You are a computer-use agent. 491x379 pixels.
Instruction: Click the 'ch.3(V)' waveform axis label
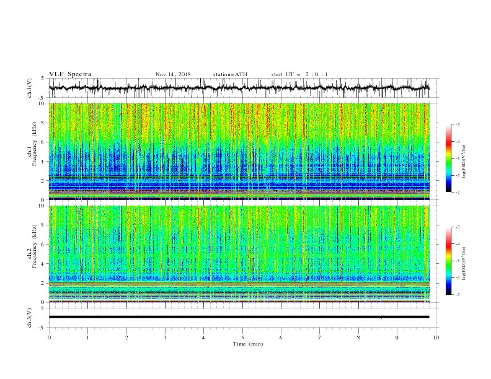point(30,318)
